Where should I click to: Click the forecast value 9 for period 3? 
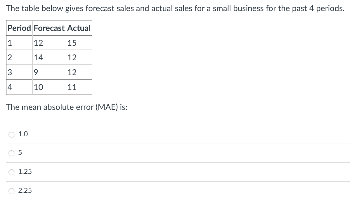click(x=36, y=72)
